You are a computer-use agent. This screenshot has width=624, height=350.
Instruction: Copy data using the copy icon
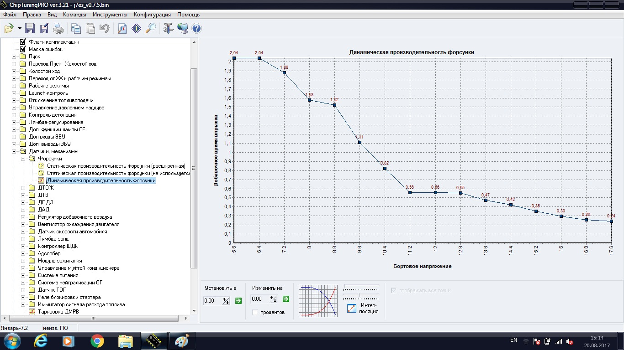75,29
